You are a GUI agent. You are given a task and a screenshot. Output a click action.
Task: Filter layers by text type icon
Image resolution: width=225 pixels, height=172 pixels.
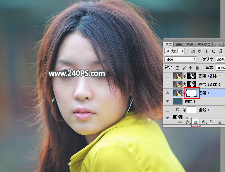[206, 51]
